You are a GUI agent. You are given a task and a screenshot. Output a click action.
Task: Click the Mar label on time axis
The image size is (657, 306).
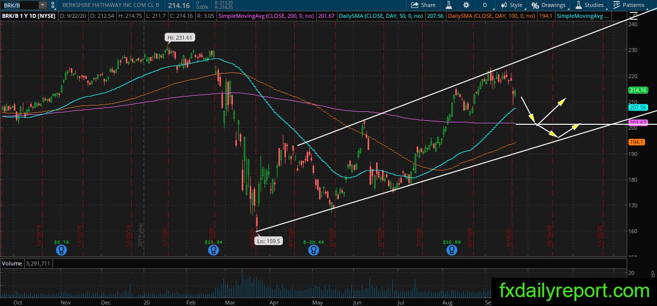[229, 302]
